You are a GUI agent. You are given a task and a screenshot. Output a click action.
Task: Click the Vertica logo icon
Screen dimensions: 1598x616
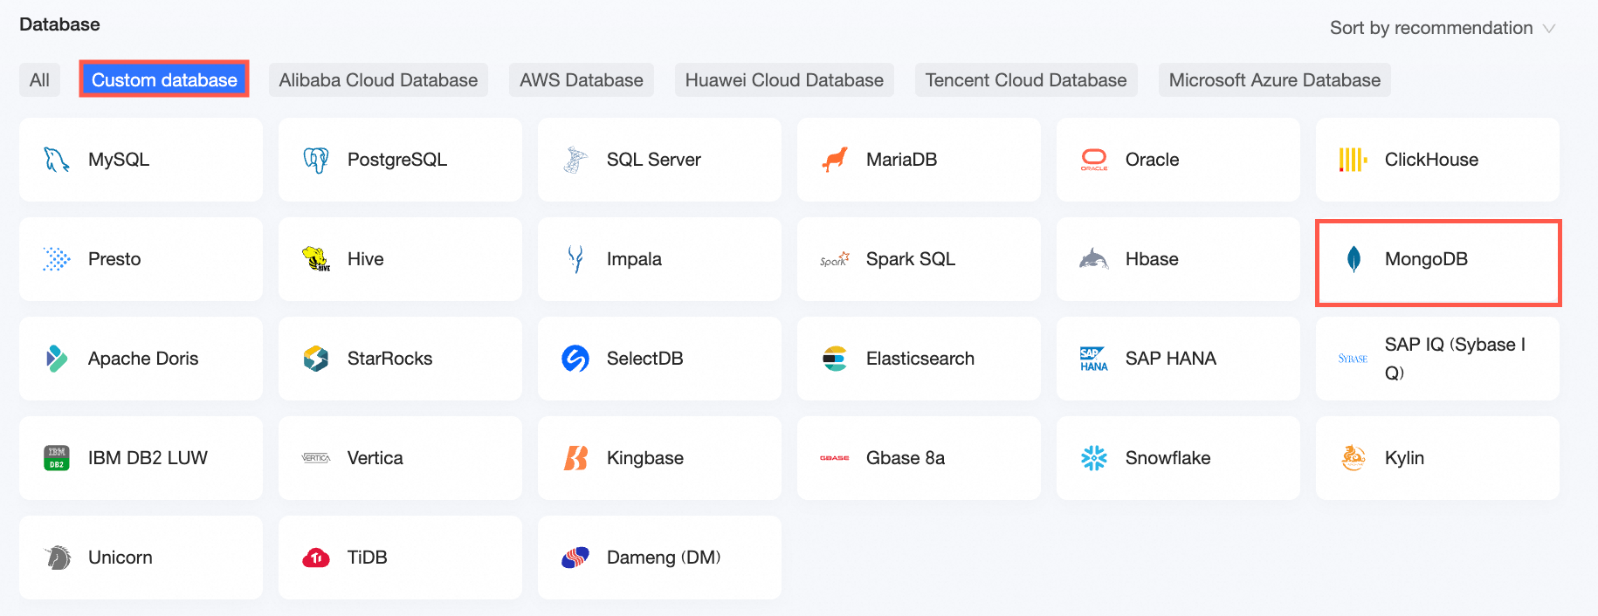point(316,458)
